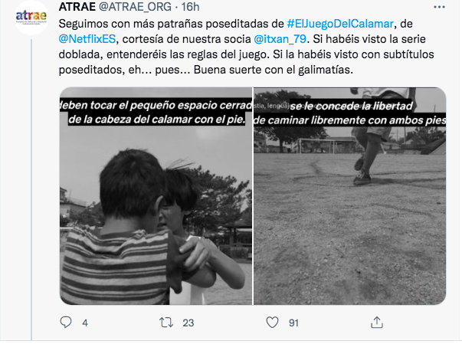Open the right image of running feet
Screen dimensions: 462x344
point(349,196)
